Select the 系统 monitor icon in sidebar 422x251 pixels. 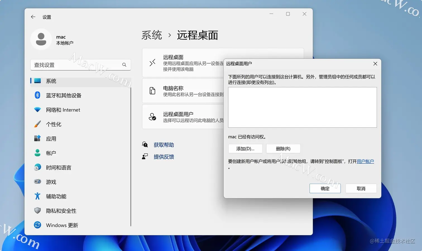(37, 81)
